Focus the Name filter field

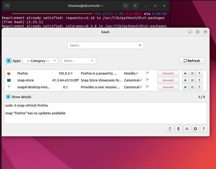point(79,61)
